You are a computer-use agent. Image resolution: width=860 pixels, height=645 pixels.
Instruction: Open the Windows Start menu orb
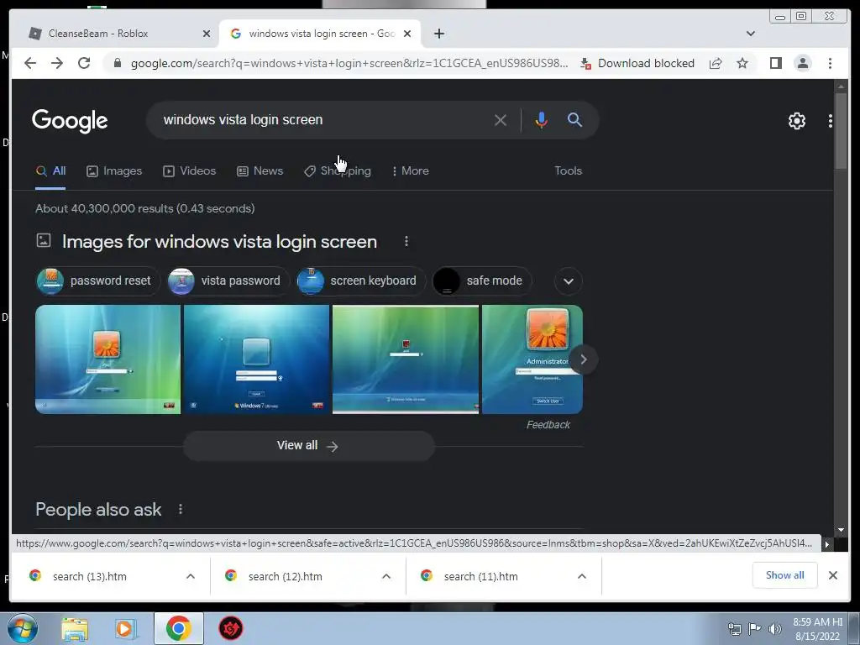[23, 628]
